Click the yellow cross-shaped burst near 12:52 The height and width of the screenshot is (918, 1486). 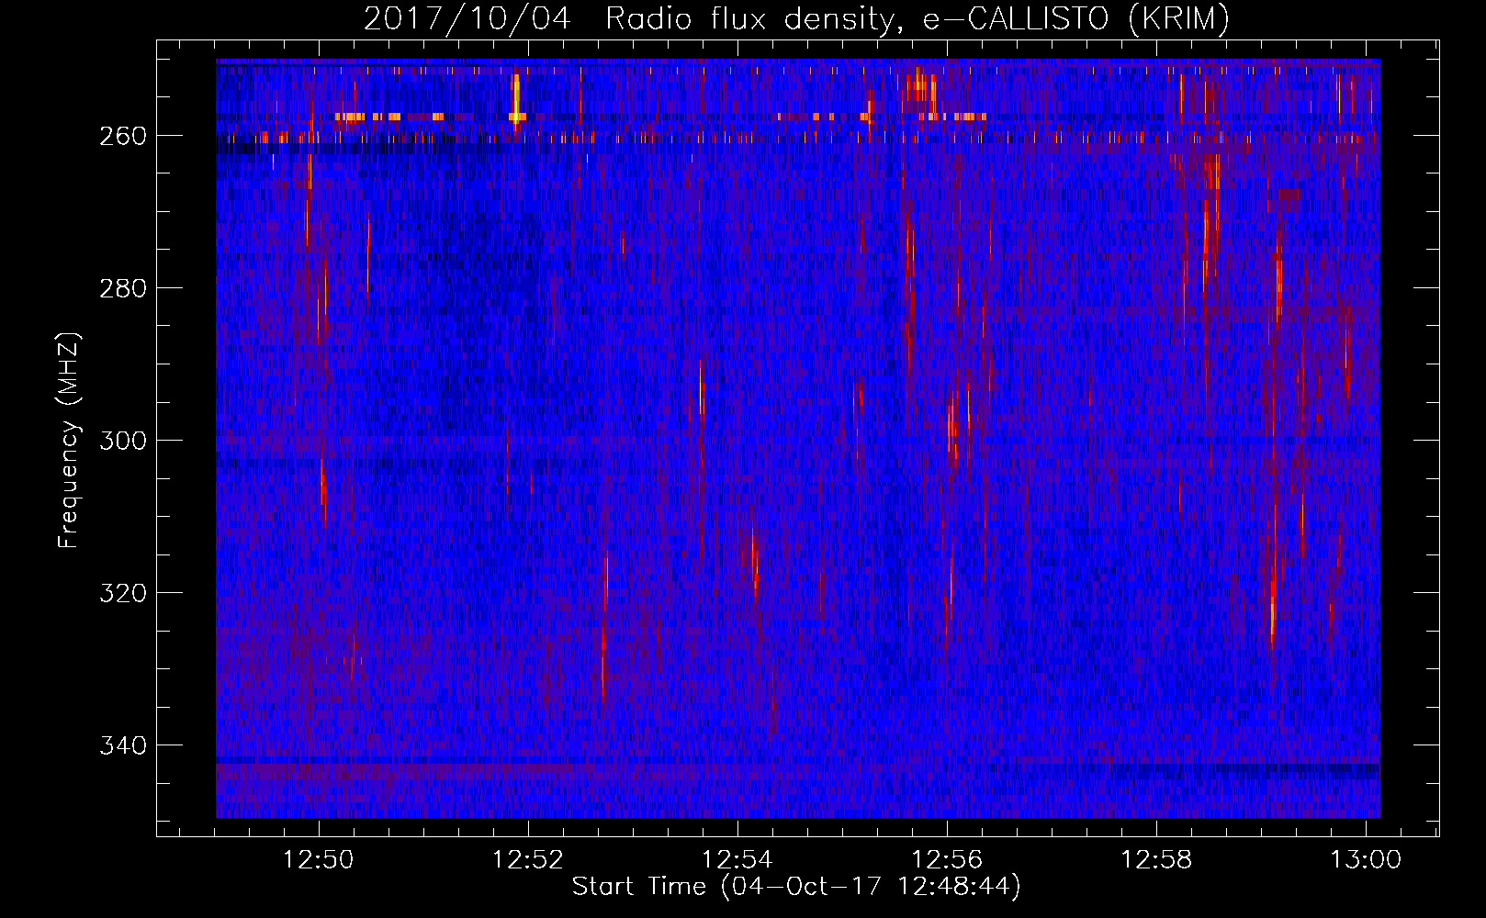tap(517, 103)
